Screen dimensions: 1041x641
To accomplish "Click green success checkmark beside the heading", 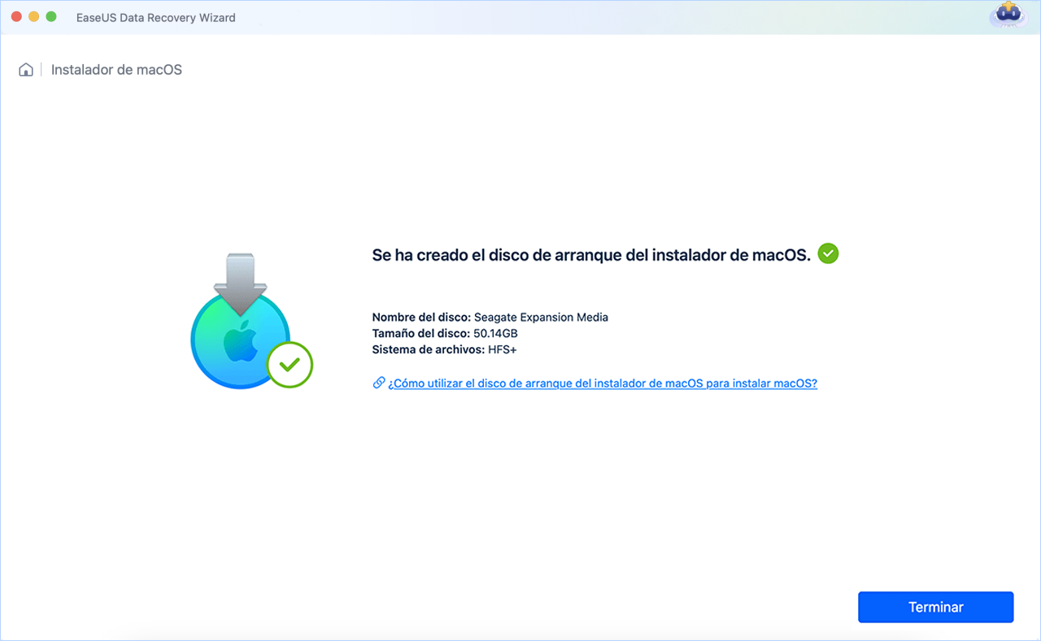I will (x=828, y=253).
